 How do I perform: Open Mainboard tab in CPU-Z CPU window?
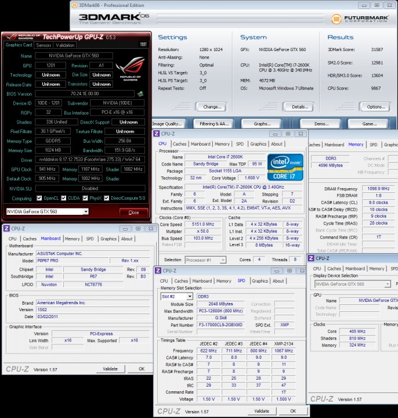point(201,144)
